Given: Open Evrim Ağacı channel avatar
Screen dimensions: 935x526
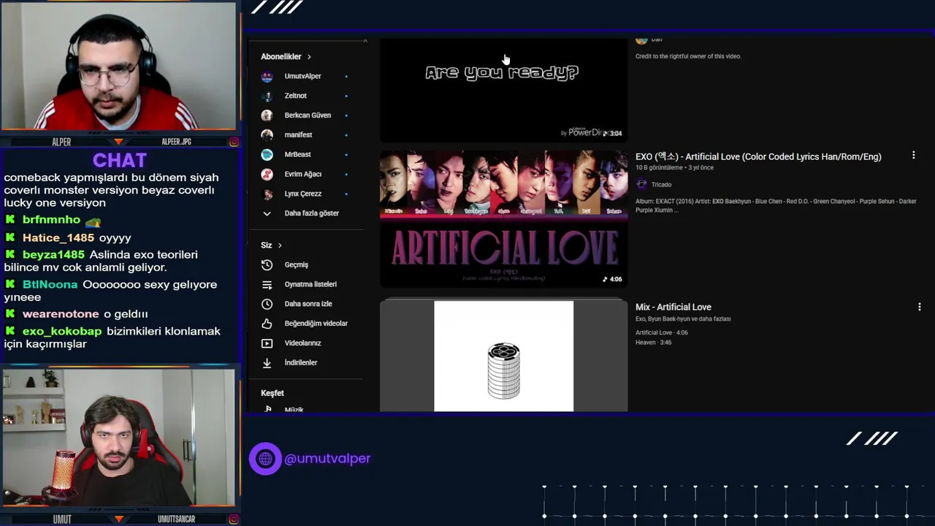Looking at the screenshot, I should [x=267, y=174].
